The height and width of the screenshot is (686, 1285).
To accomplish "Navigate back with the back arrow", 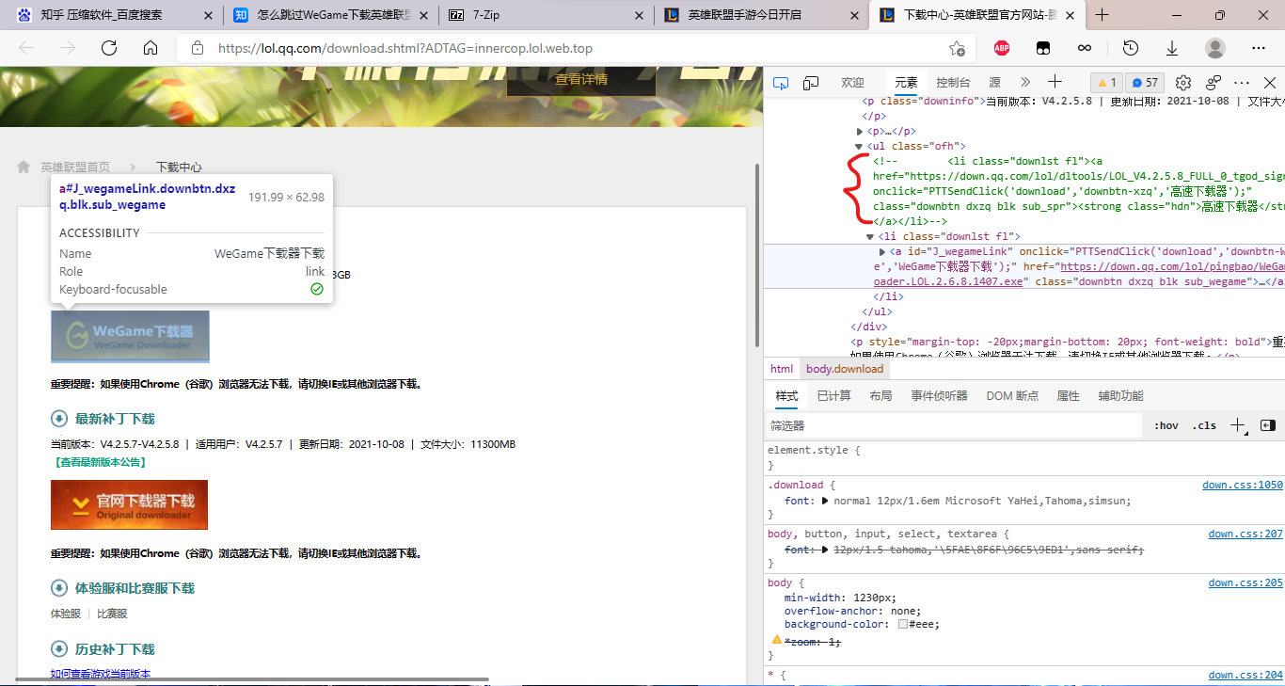I will 26,48.
